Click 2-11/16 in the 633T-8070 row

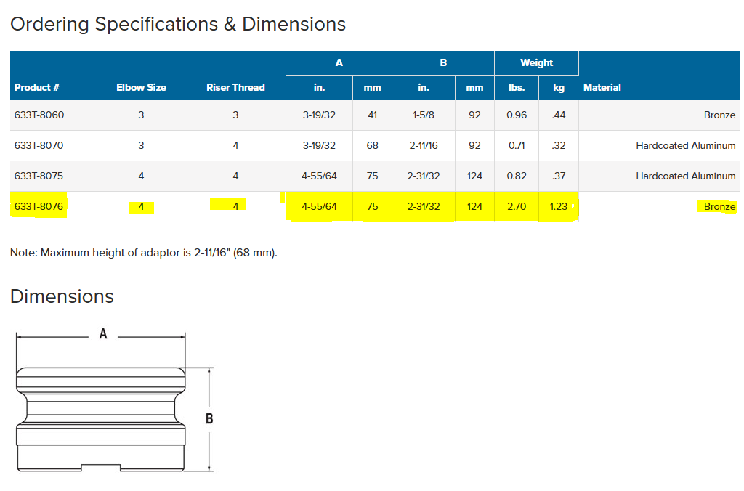coord(424,145)
